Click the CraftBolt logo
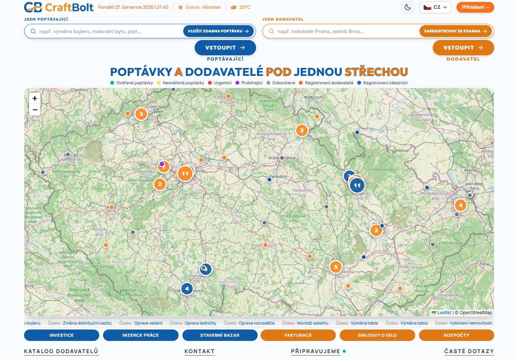The image size is (516, 360). coord(59,7)
